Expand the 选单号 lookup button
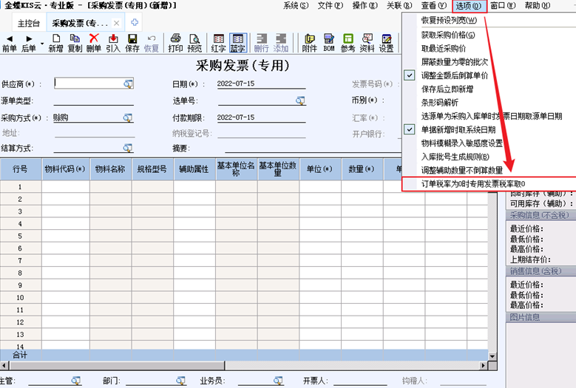This screenshot has height=388, width=576. click(x=300, y=101)
